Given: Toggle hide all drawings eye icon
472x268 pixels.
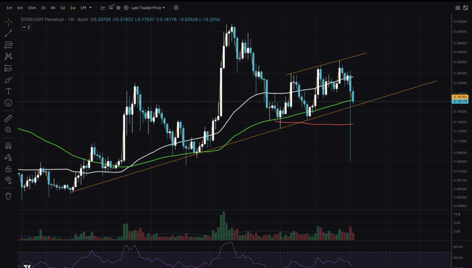Looking at the screenshot, I should point(8,179).
